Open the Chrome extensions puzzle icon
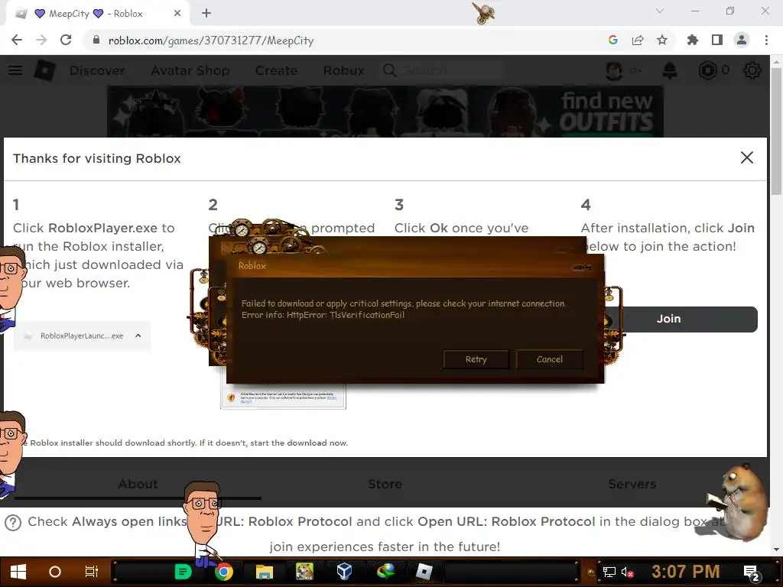This screenshot has width=783, height=587. pos(692,40)
